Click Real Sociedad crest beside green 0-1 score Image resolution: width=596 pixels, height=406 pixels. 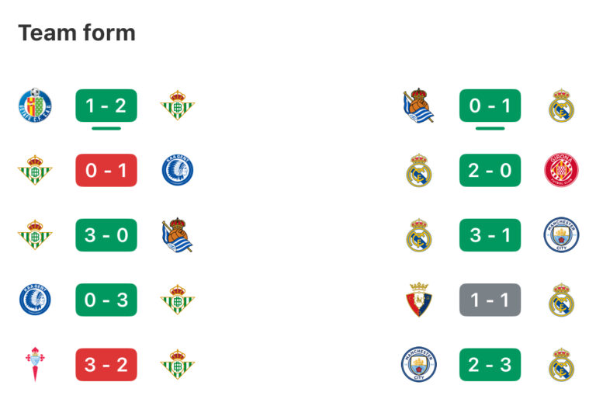(x=418, y=106)
